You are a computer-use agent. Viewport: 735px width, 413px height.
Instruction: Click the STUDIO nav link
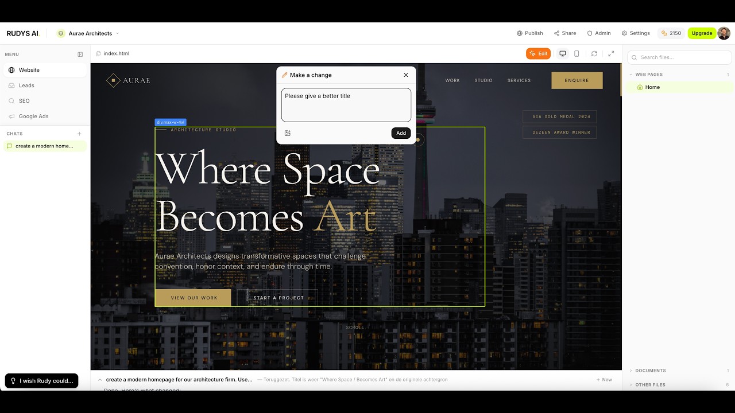tap(483, 80)
